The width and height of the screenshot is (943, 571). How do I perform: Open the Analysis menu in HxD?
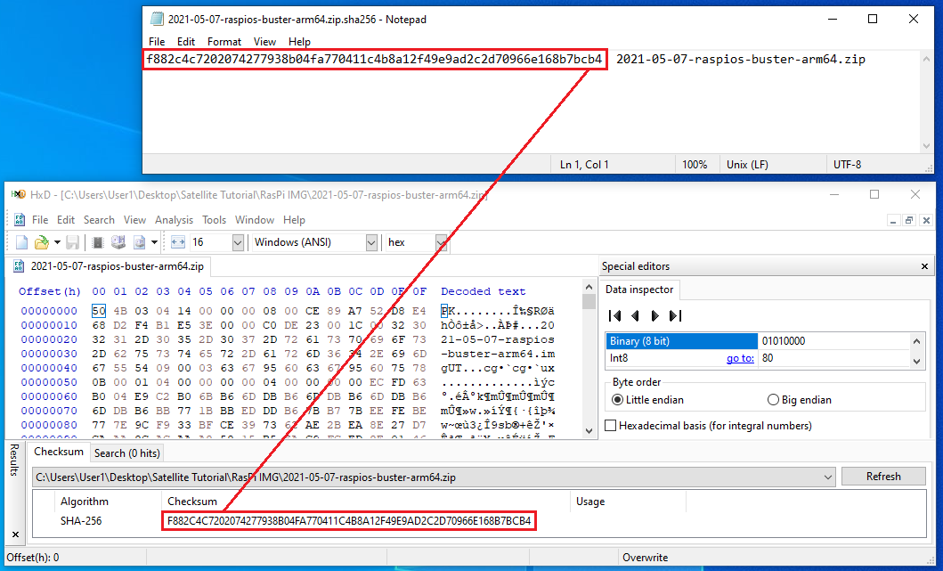(x=174, y=220)
